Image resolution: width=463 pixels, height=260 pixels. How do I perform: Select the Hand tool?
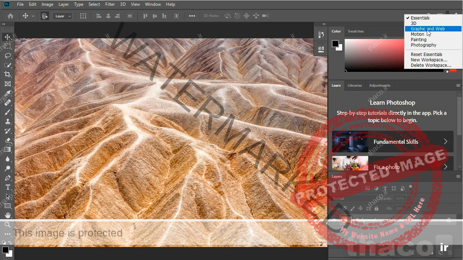click(8, 215)
